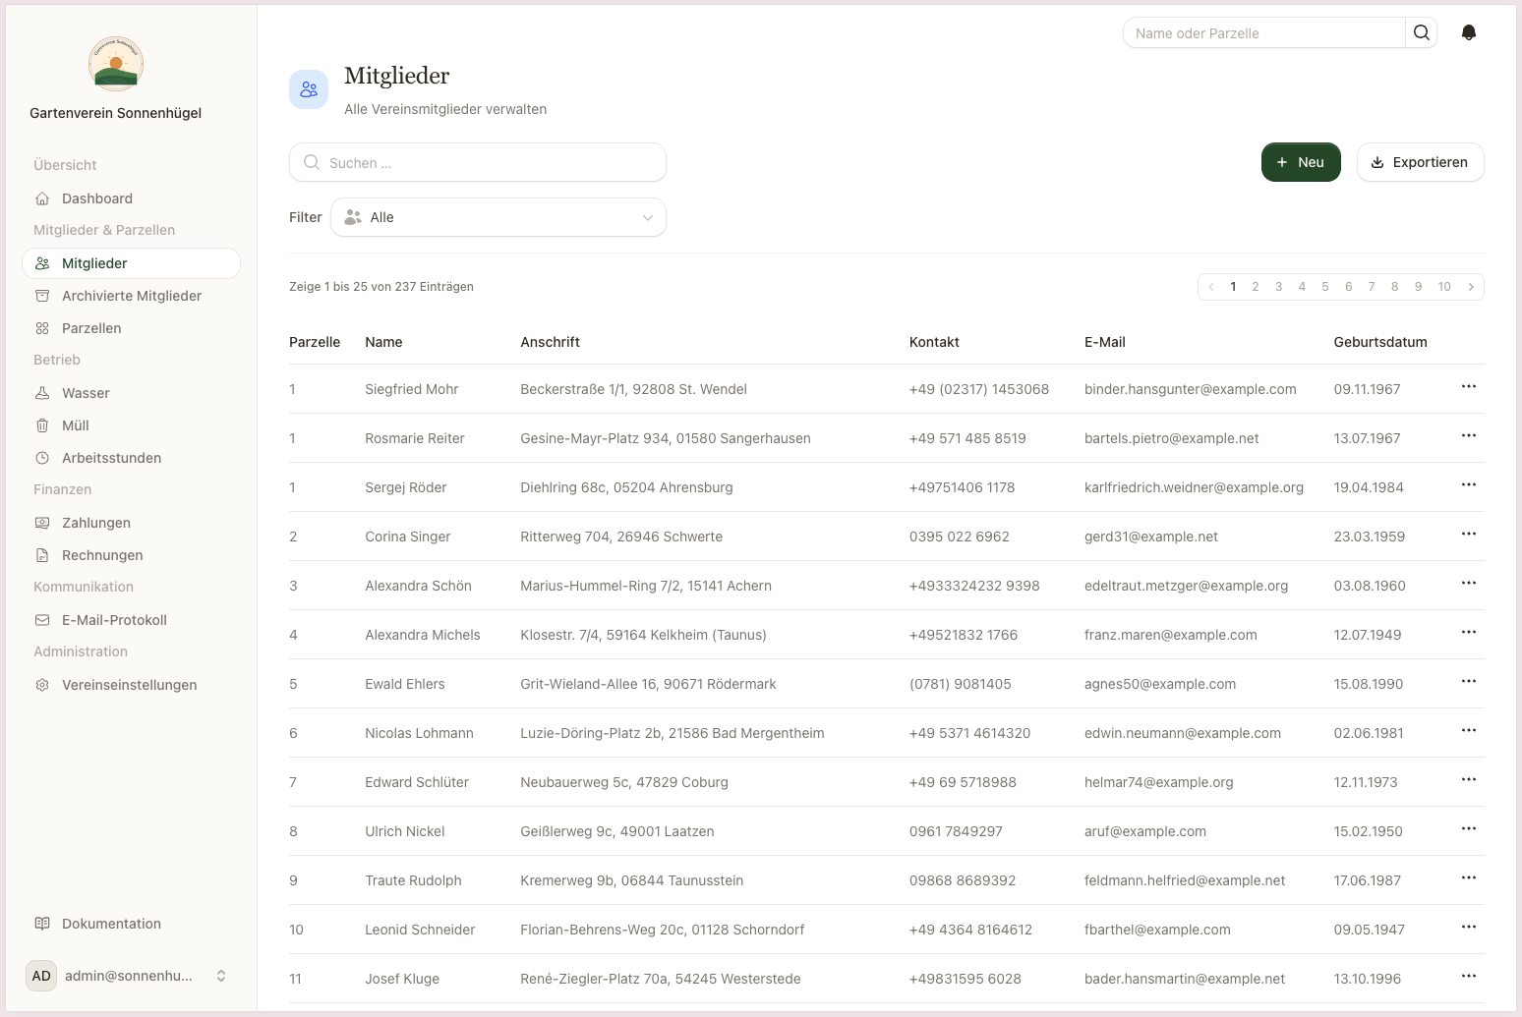1522x1017 pixels.
Task: Create a new member with Neu
Action: (x=1301, y=162)
